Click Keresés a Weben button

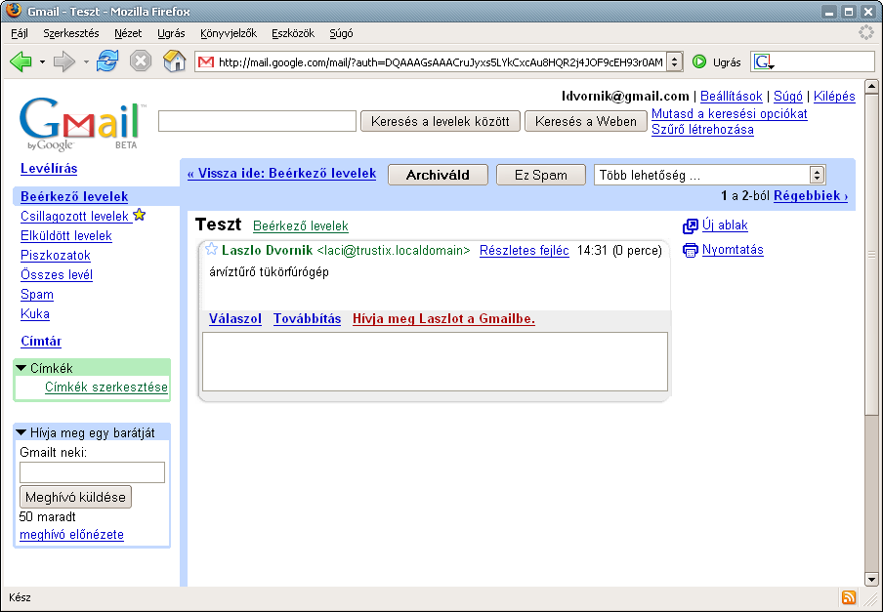586,121
